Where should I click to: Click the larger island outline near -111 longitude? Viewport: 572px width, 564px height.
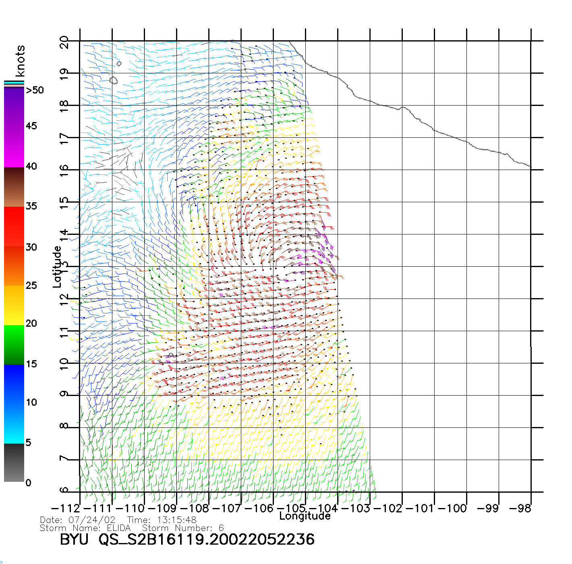click(114, 81)
